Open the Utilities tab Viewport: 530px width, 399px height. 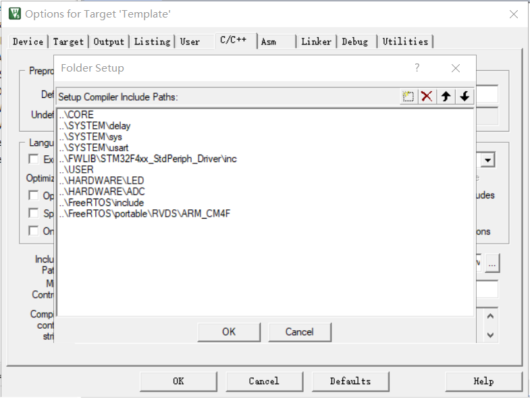405,42
